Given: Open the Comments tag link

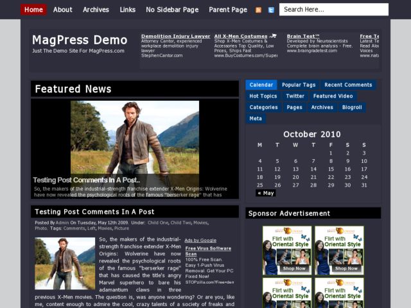Looking at the screenshot, I should click(74, 228).
